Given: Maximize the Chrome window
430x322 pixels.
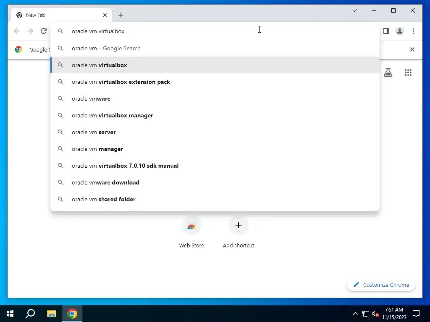Looking at the screenshot, I should 393,10.
